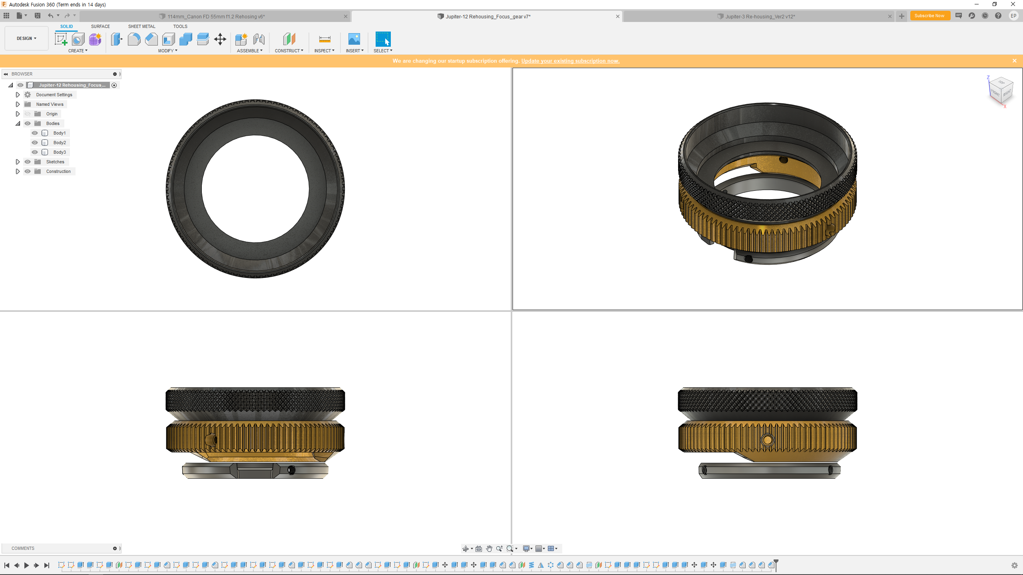
Task: Toggle visibility of the Sketches folder
Action: pyautogui.click(x=28, y=162)
